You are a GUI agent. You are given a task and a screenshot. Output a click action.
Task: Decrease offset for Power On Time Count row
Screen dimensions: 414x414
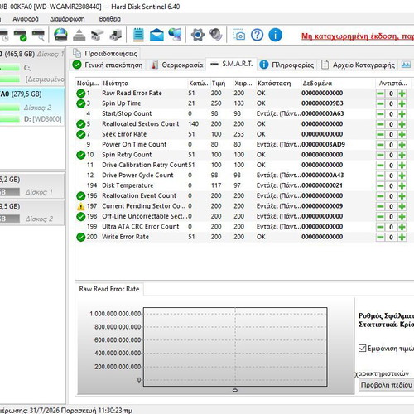pyautogui.click(x=380, y=145)
